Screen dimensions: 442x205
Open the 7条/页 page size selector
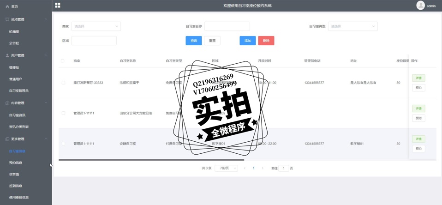(226, 168)
